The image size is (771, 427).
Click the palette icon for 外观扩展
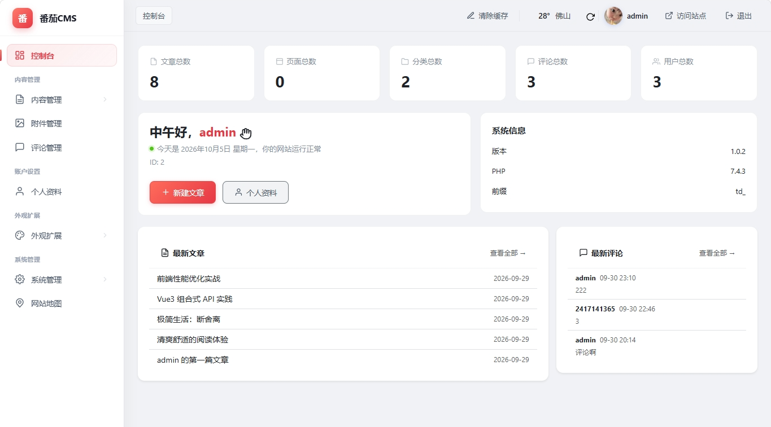pyautogui.click(x=20, y=235)
